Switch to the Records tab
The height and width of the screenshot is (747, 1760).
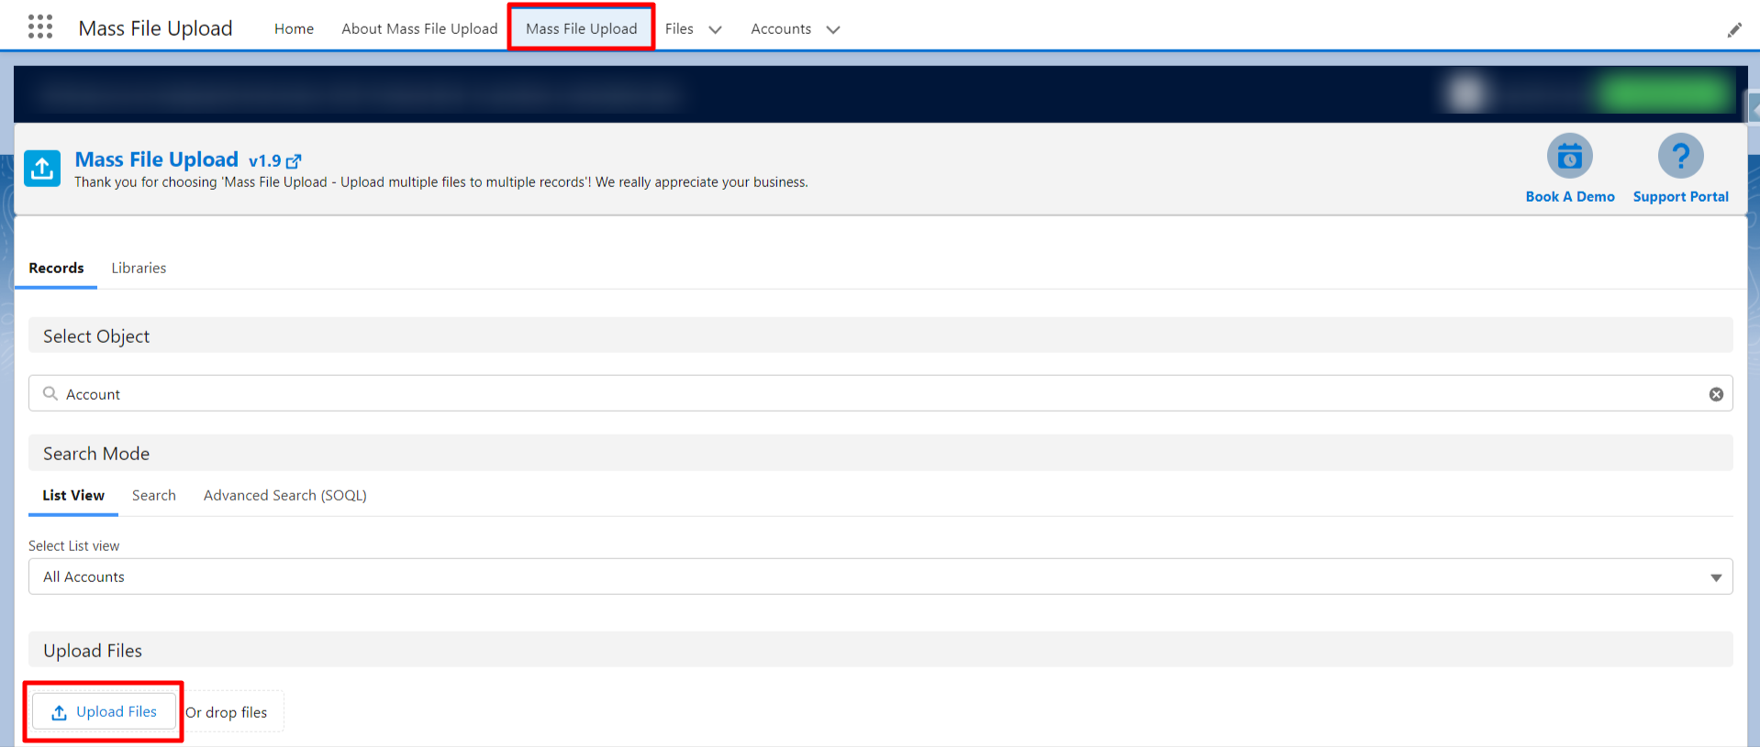pyautogui.click(x=56, y=268)
